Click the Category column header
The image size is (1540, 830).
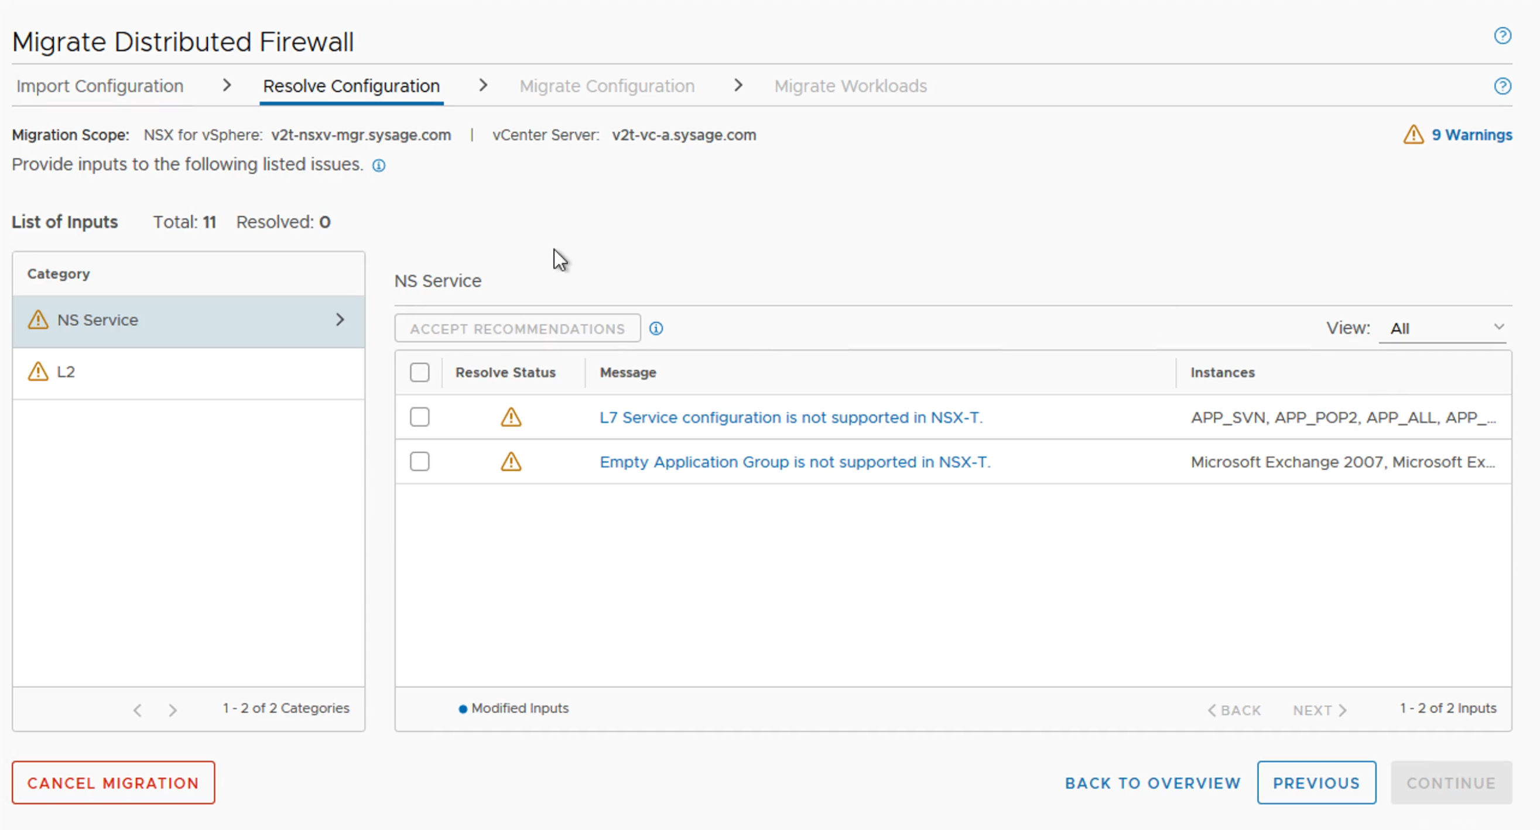(x=59, y=274)
